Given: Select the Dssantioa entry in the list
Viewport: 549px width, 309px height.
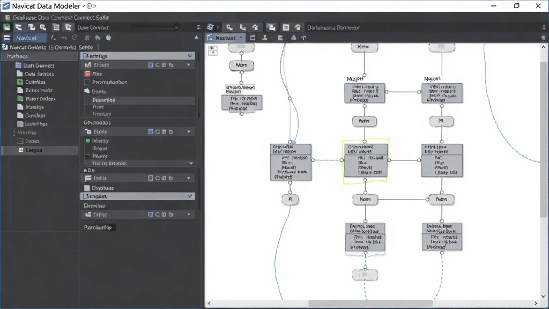Looking at the screenshot, I should click(x=104, y=100).
